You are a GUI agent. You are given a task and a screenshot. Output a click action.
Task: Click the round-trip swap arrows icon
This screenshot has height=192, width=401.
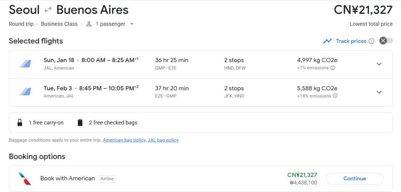[x=48, y=10]
